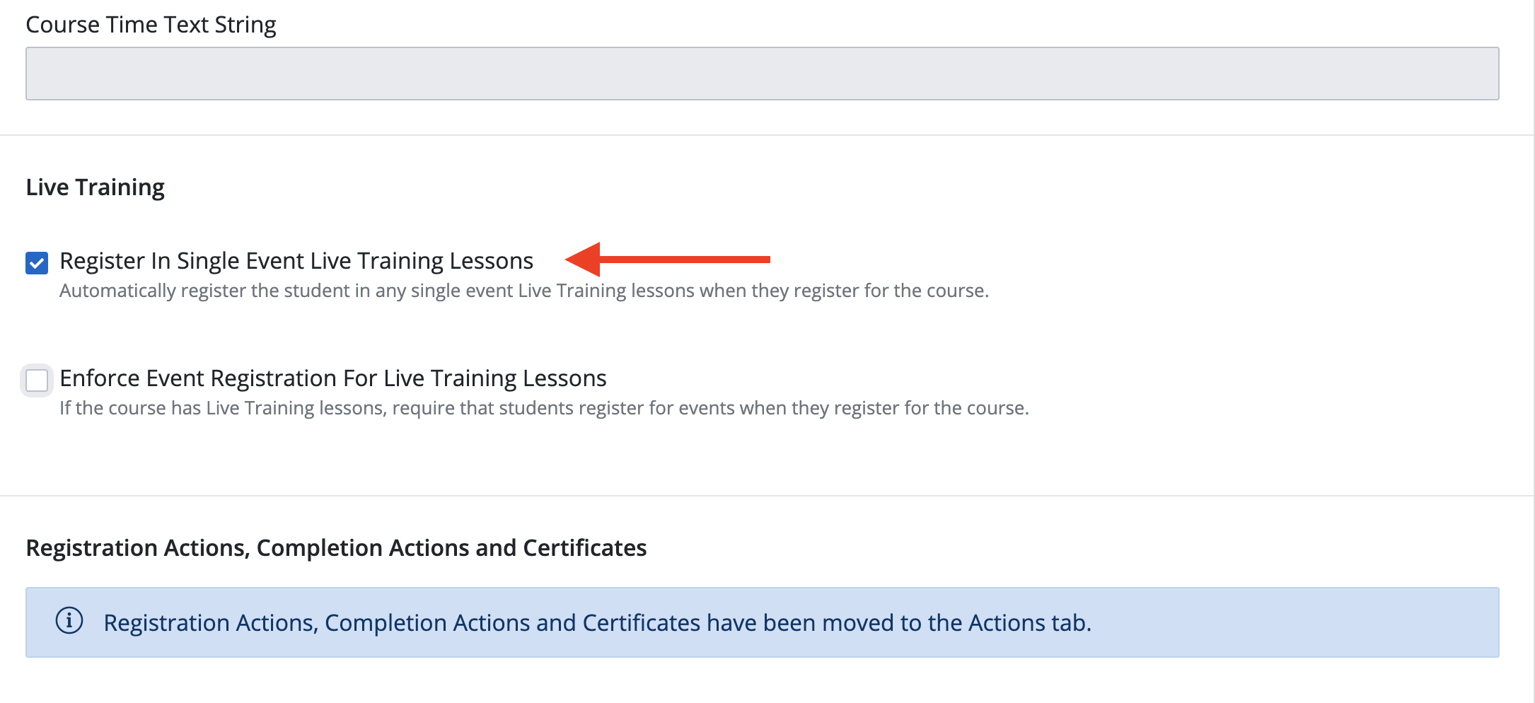Click the Enforce Event Registration label text

pos(333,378)
